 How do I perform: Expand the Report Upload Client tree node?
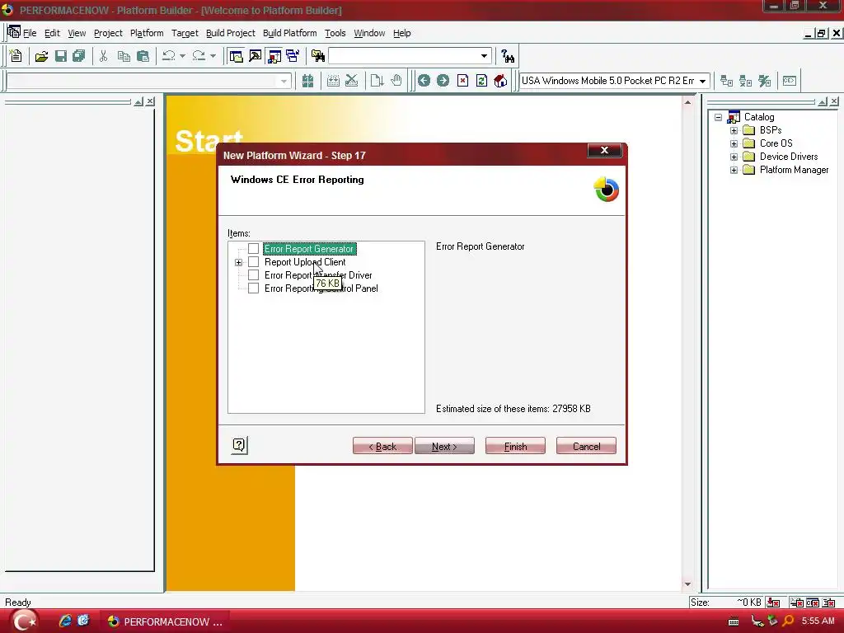pyautogui.click(x=238, y=263)
